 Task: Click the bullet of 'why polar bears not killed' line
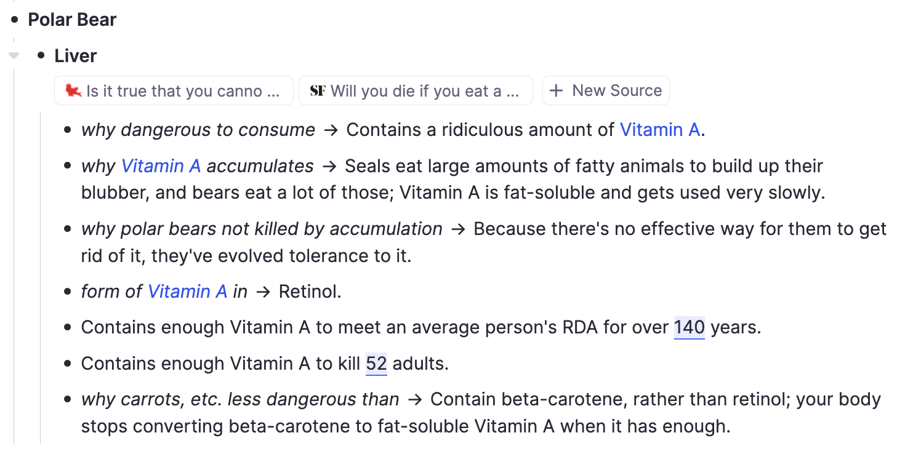pyautogui.click(x=68, y=229)
